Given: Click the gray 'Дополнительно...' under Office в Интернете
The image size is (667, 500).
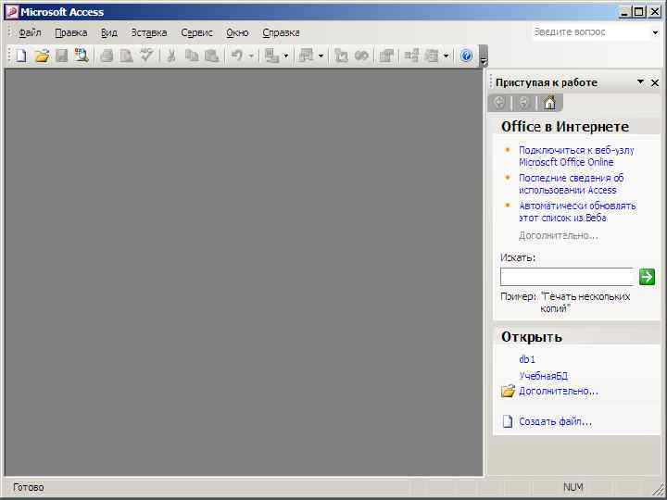Looking at the screenshot, I should point(558,235).
